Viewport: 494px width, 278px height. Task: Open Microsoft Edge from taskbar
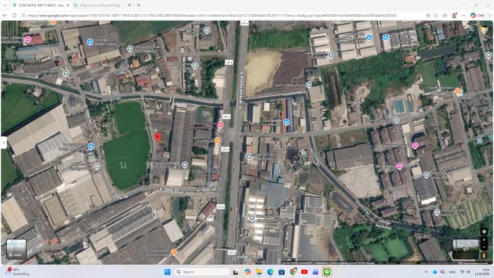point(270,272)
